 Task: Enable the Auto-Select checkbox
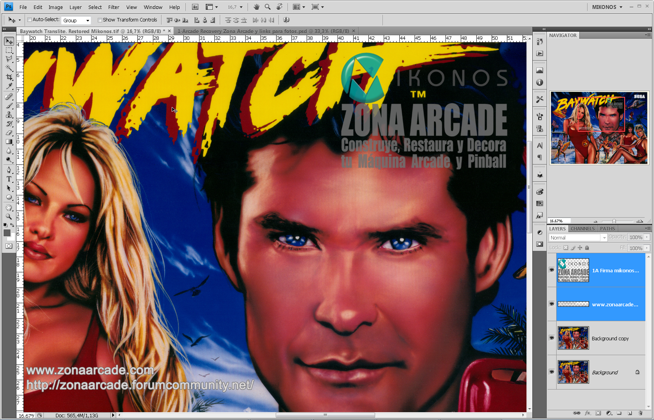(x=29, y=20)
